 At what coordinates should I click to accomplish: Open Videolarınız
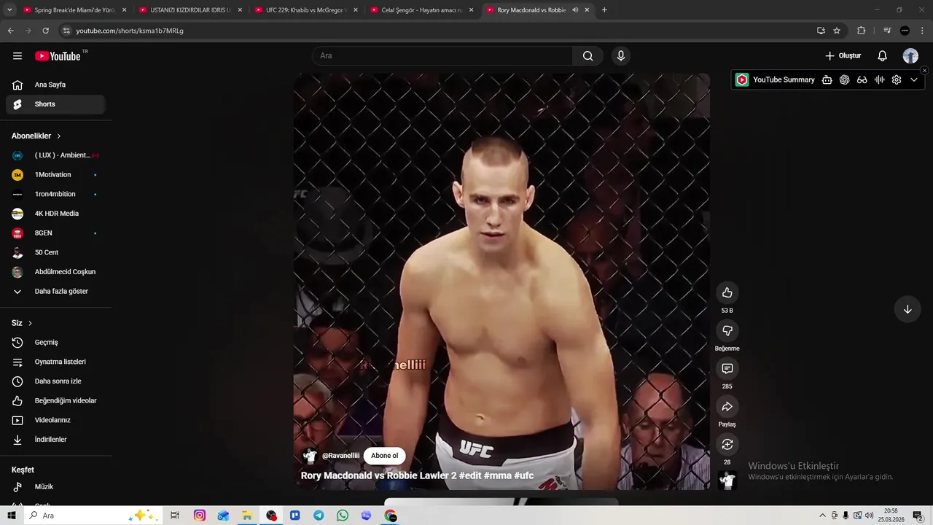pos(55,421)
